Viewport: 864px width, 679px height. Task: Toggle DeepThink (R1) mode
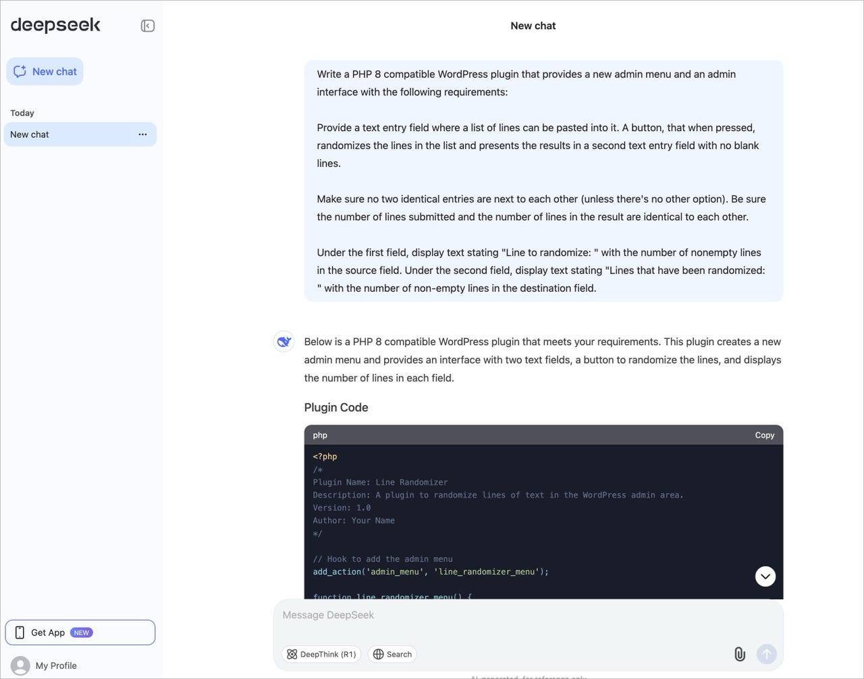[321, 654]
